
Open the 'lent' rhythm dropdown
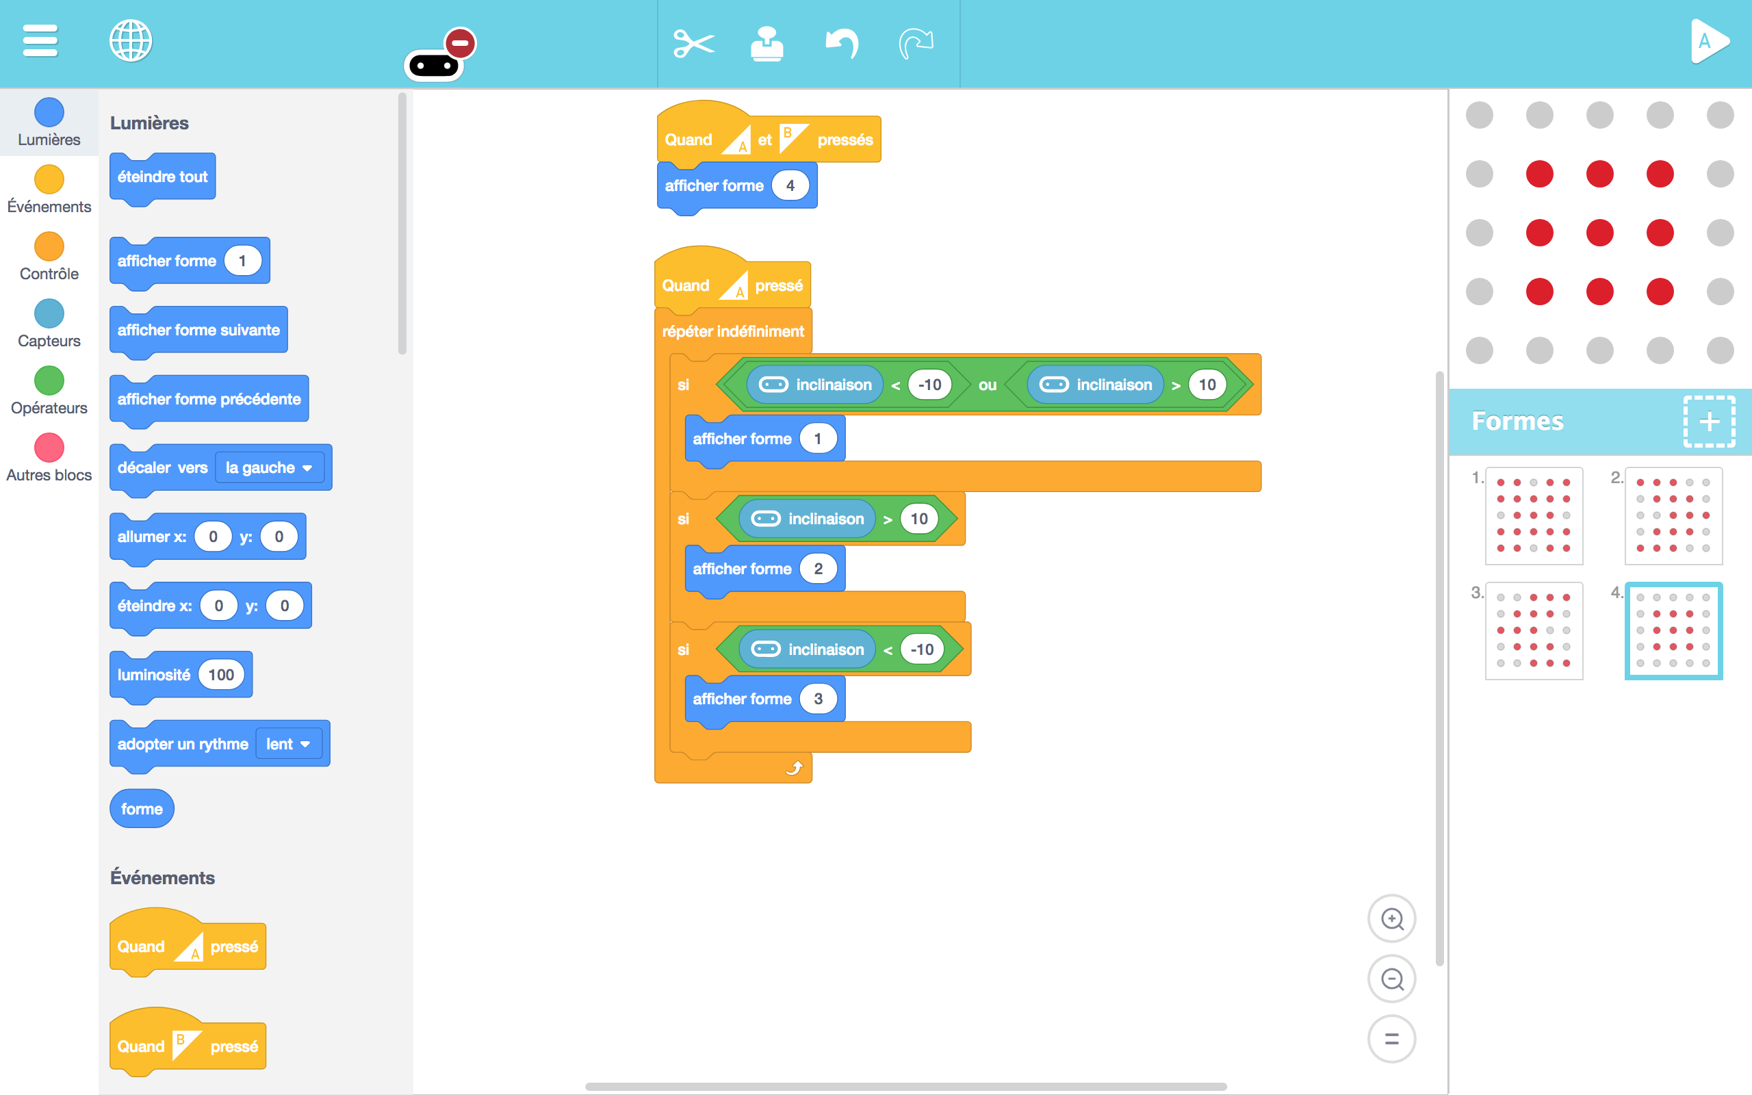coord(288,744)
